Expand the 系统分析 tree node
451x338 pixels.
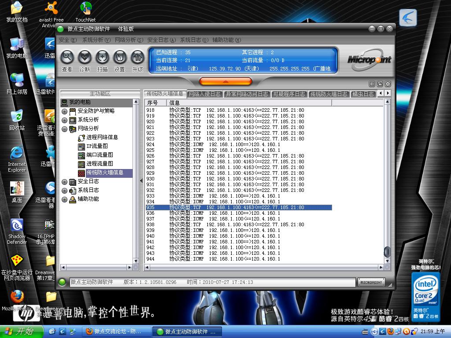click(64, 120)
